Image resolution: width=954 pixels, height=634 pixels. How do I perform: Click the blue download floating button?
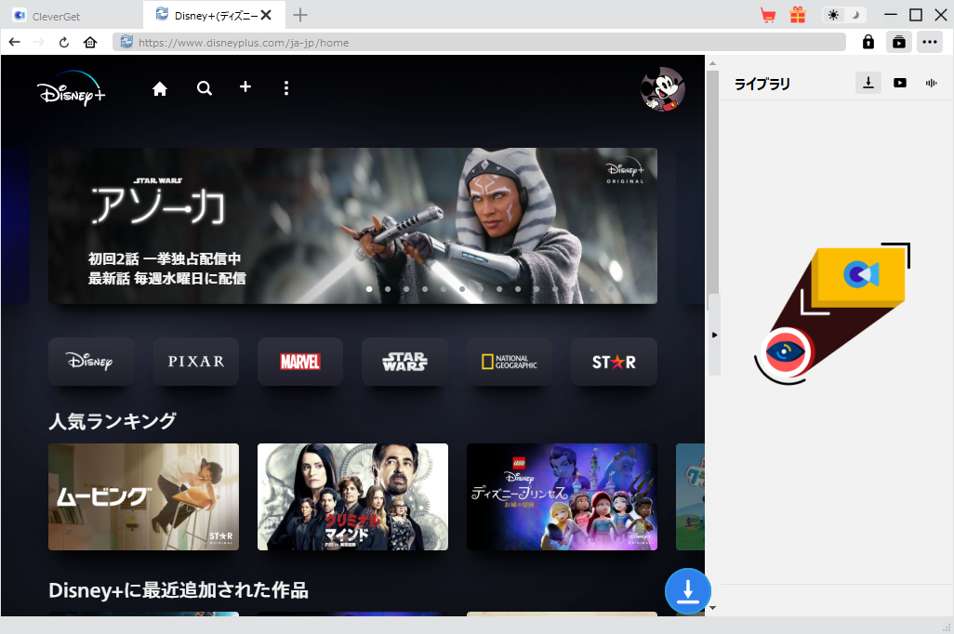click(687, 591)
